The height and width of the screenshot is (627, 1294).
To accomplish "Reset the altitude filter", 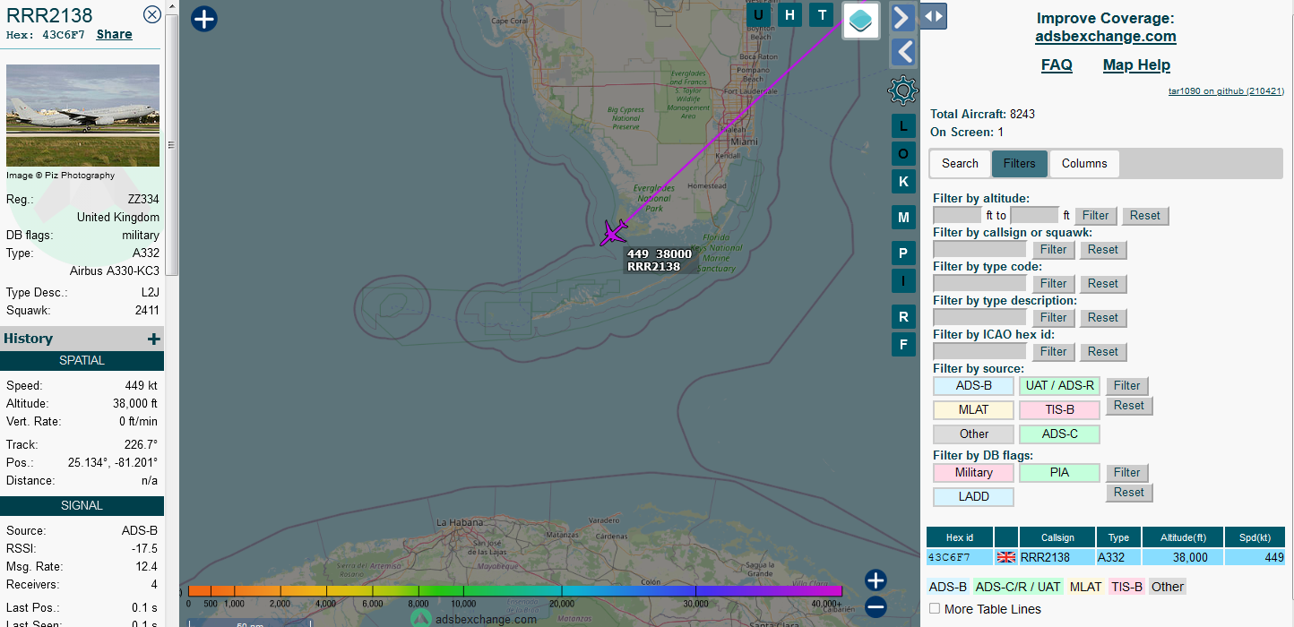I will coord(1145,216).
